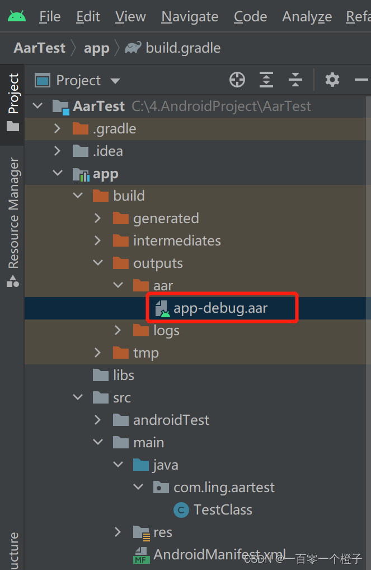Screen dimensions: 371x570
Task: Click the AarTest breadcrumb
Action: click(39, 48)
